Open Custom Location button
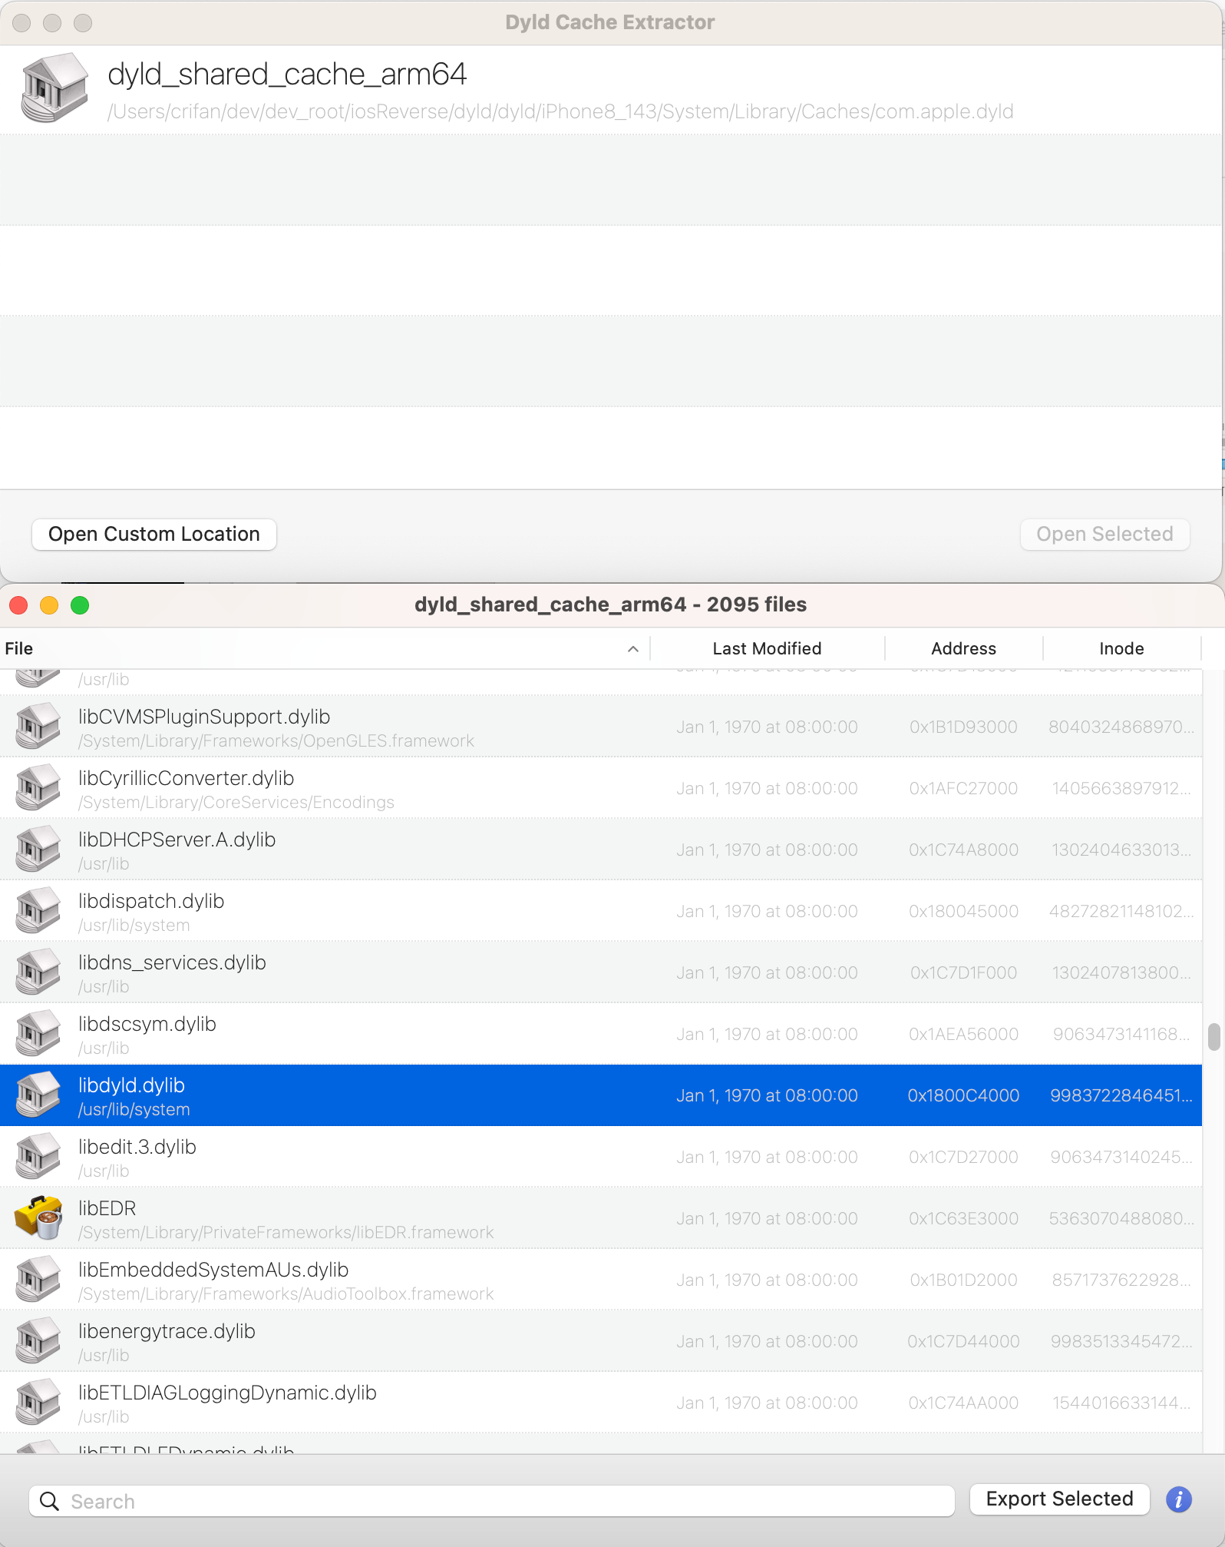 coord(154,535)
